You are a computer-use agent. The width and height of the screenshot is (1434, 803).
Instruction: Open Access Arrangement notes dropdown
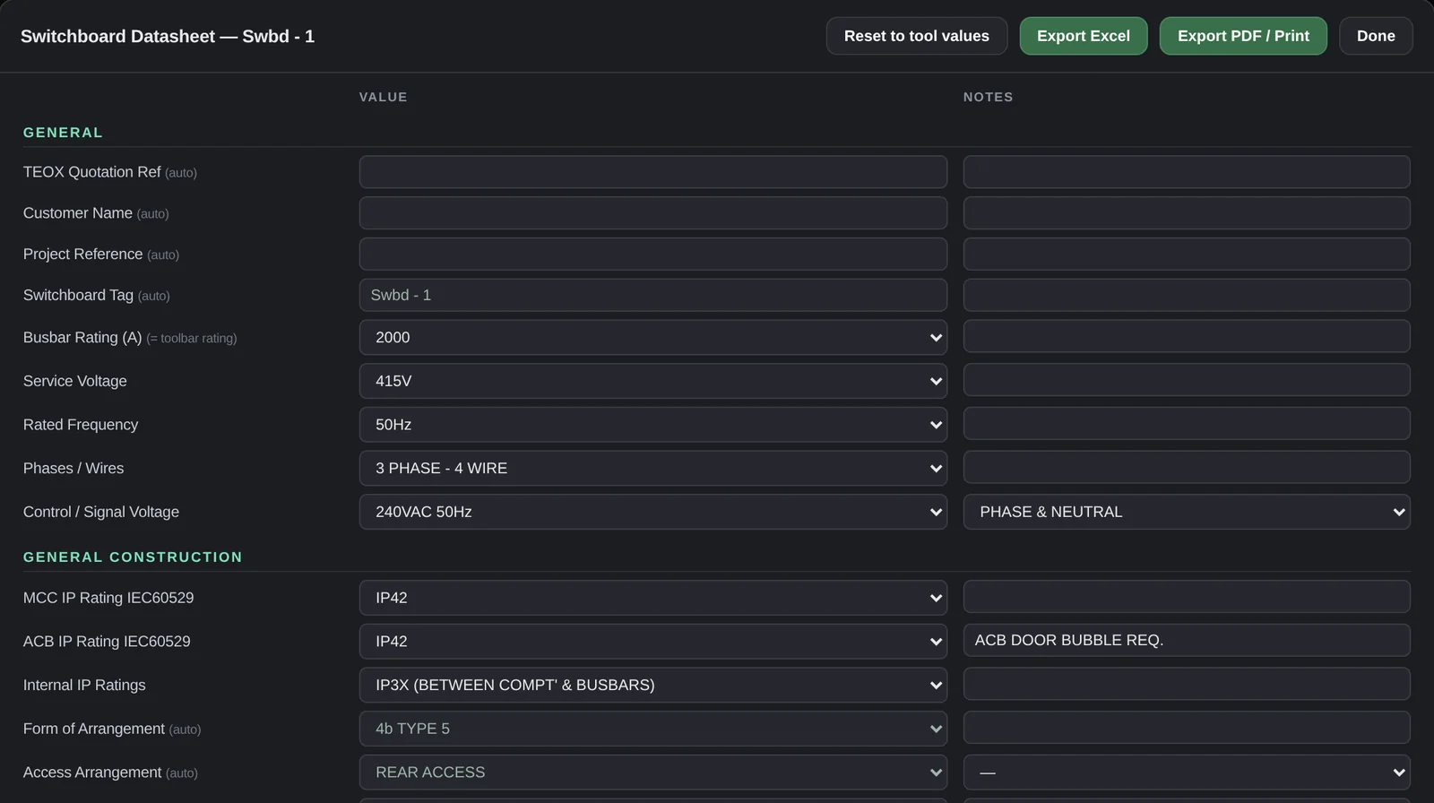click(1187, 773)
